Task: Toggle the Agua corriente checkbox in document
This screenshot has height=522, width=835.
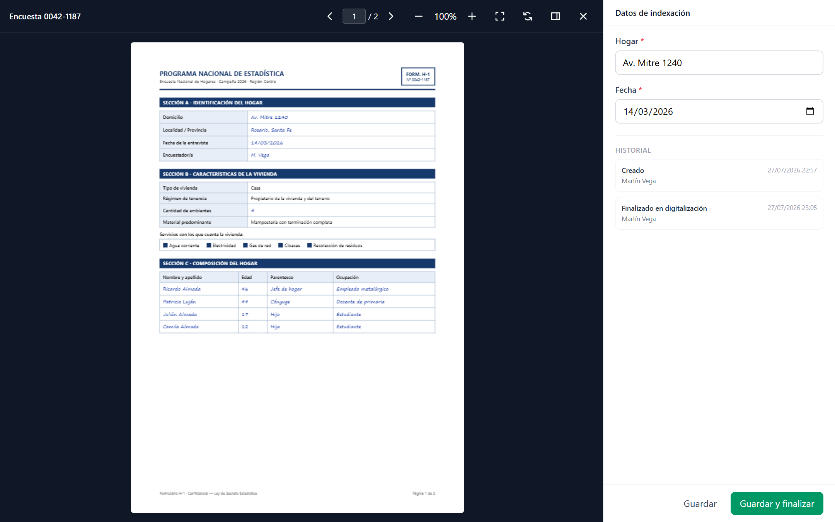Action: [165, 245]
